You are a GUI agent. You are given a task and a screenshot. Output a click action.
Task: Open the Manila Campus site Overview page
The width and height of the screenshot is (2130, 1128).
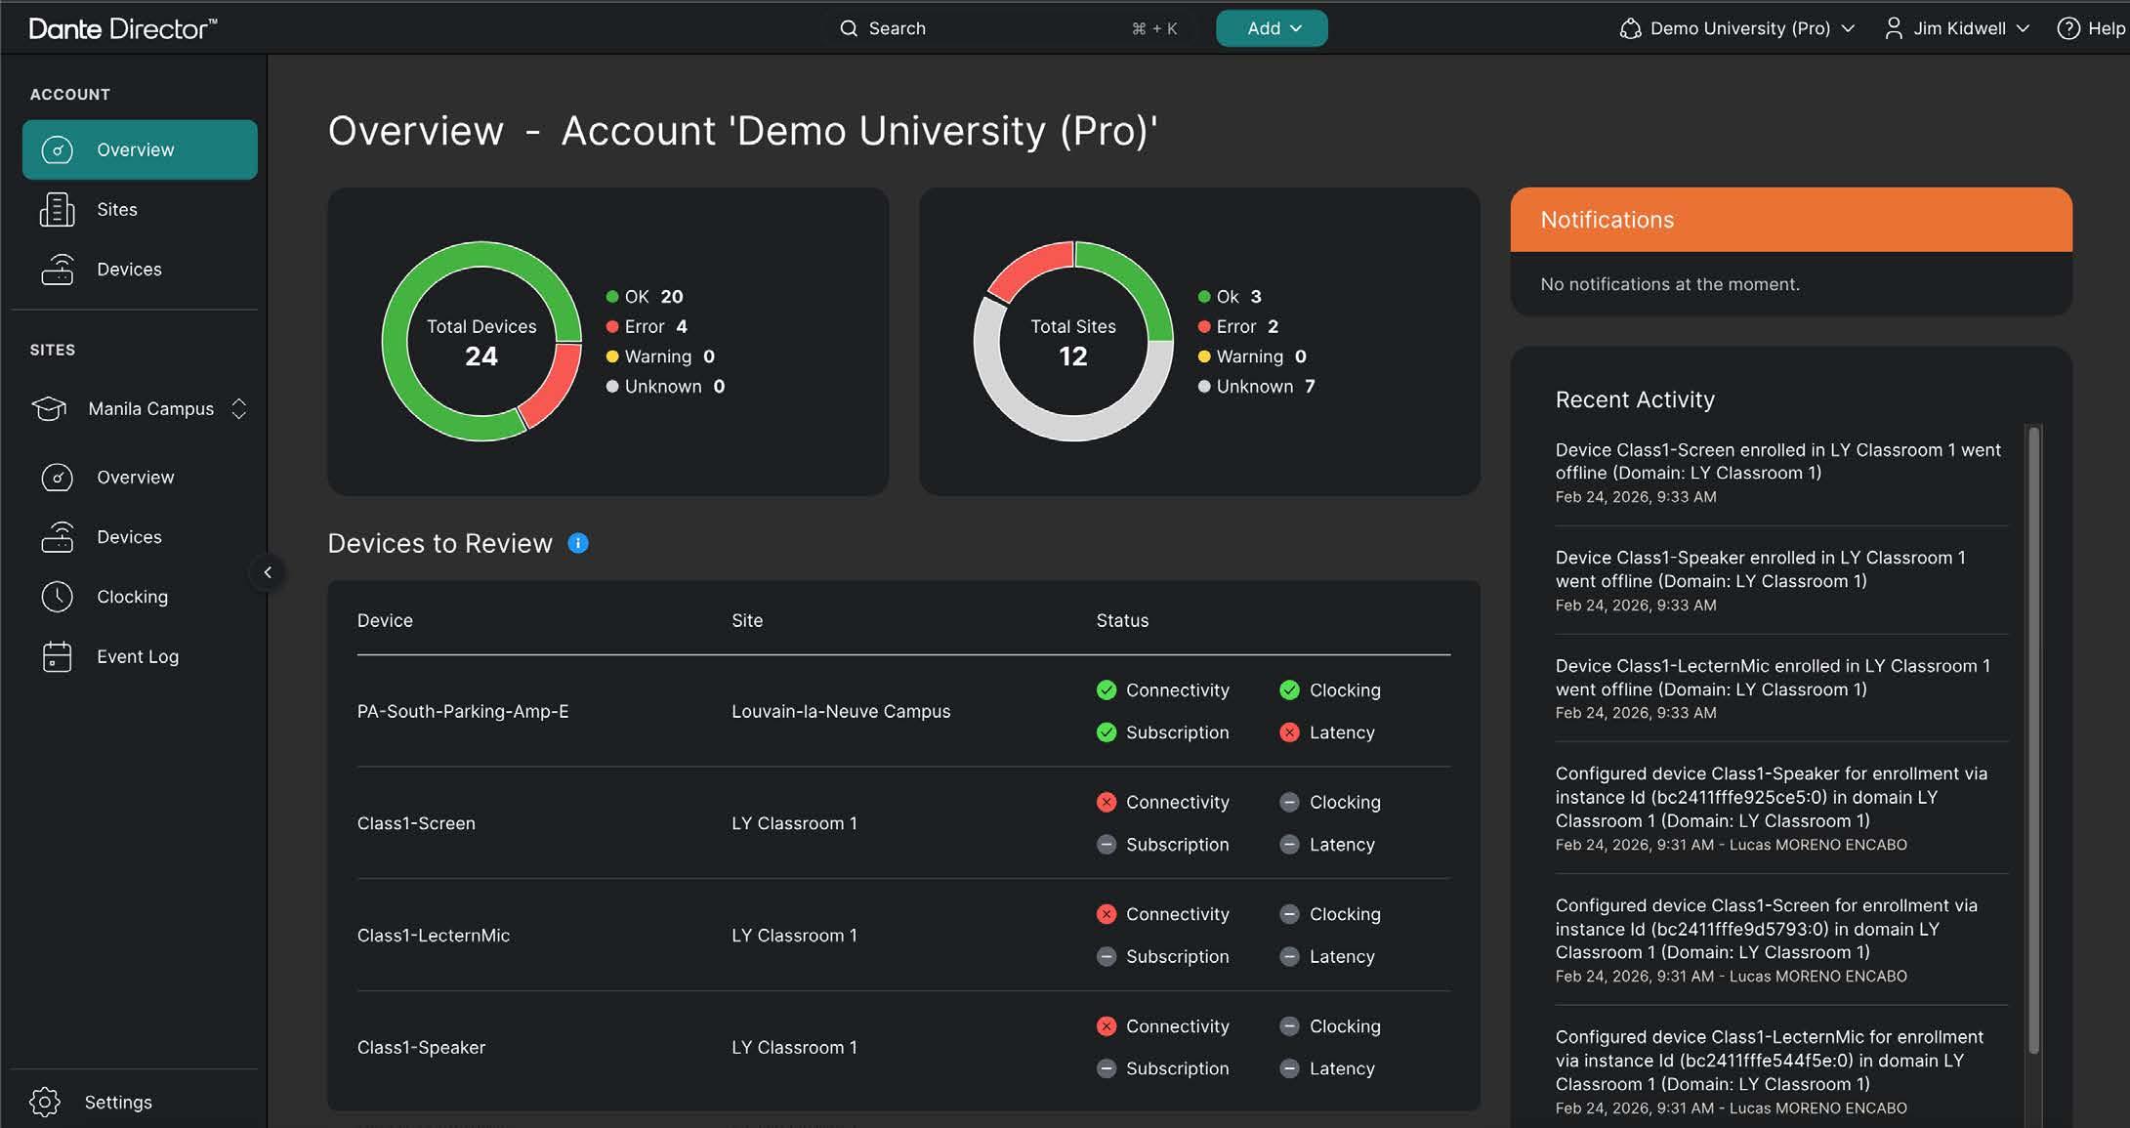[x=135, y=478]
